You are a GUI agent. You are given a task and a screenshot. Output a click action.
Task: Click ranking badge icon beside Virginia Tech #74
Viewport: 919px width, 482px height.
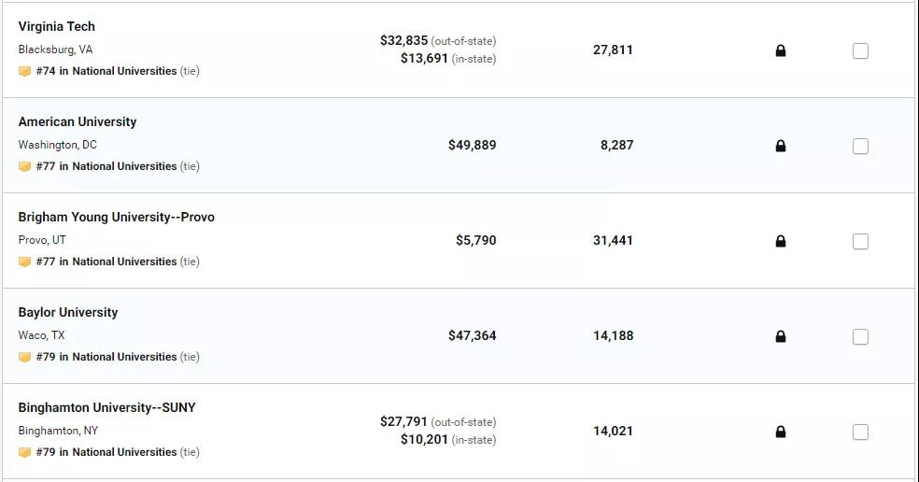24,72
